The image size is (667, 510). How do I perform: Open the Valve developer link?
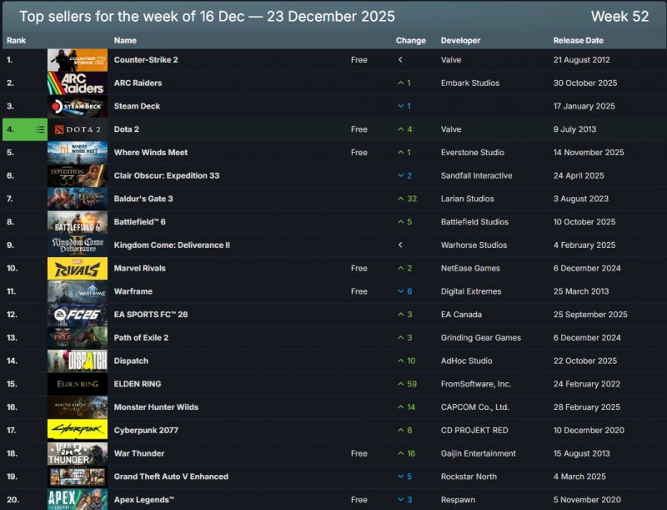tap(450, 60)
